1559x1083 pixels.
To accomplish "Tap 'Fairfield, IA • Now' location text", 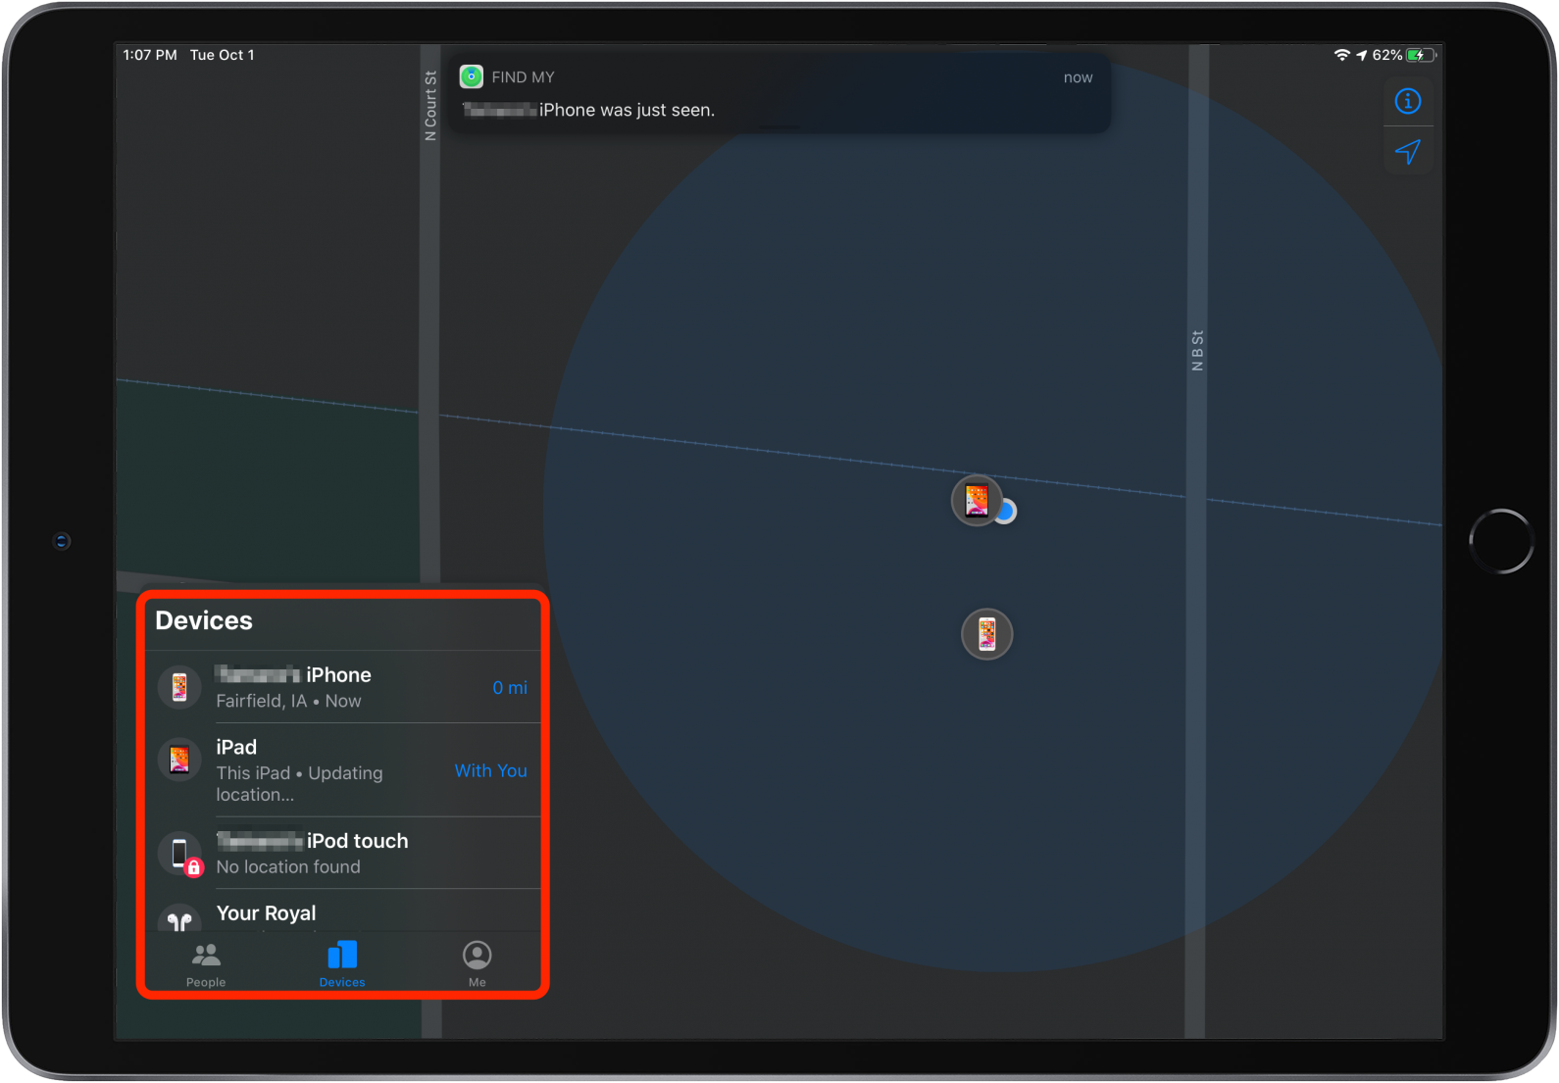I will (x=288, y=701).
